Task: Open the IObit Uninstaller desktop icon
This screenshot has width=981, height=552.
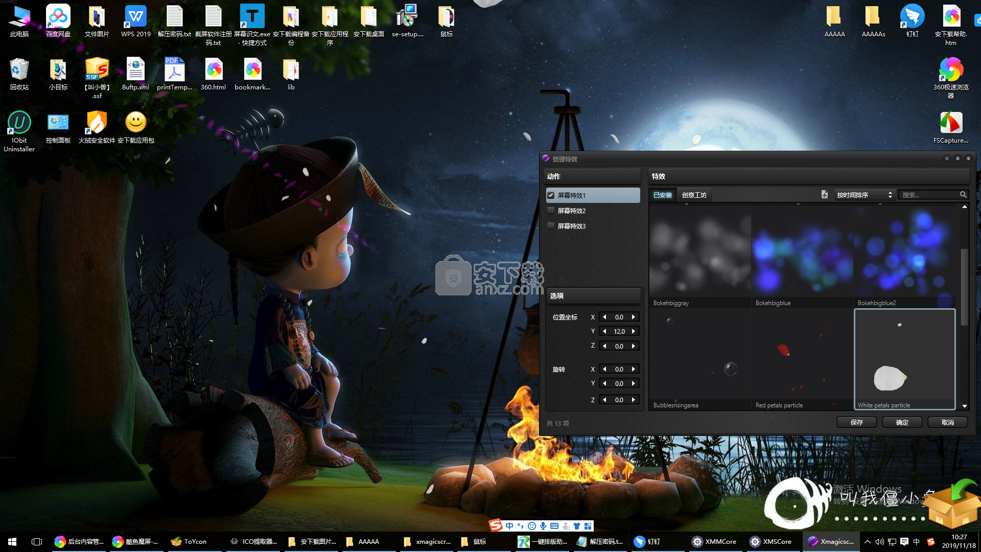Action: [x=19, y=131]
